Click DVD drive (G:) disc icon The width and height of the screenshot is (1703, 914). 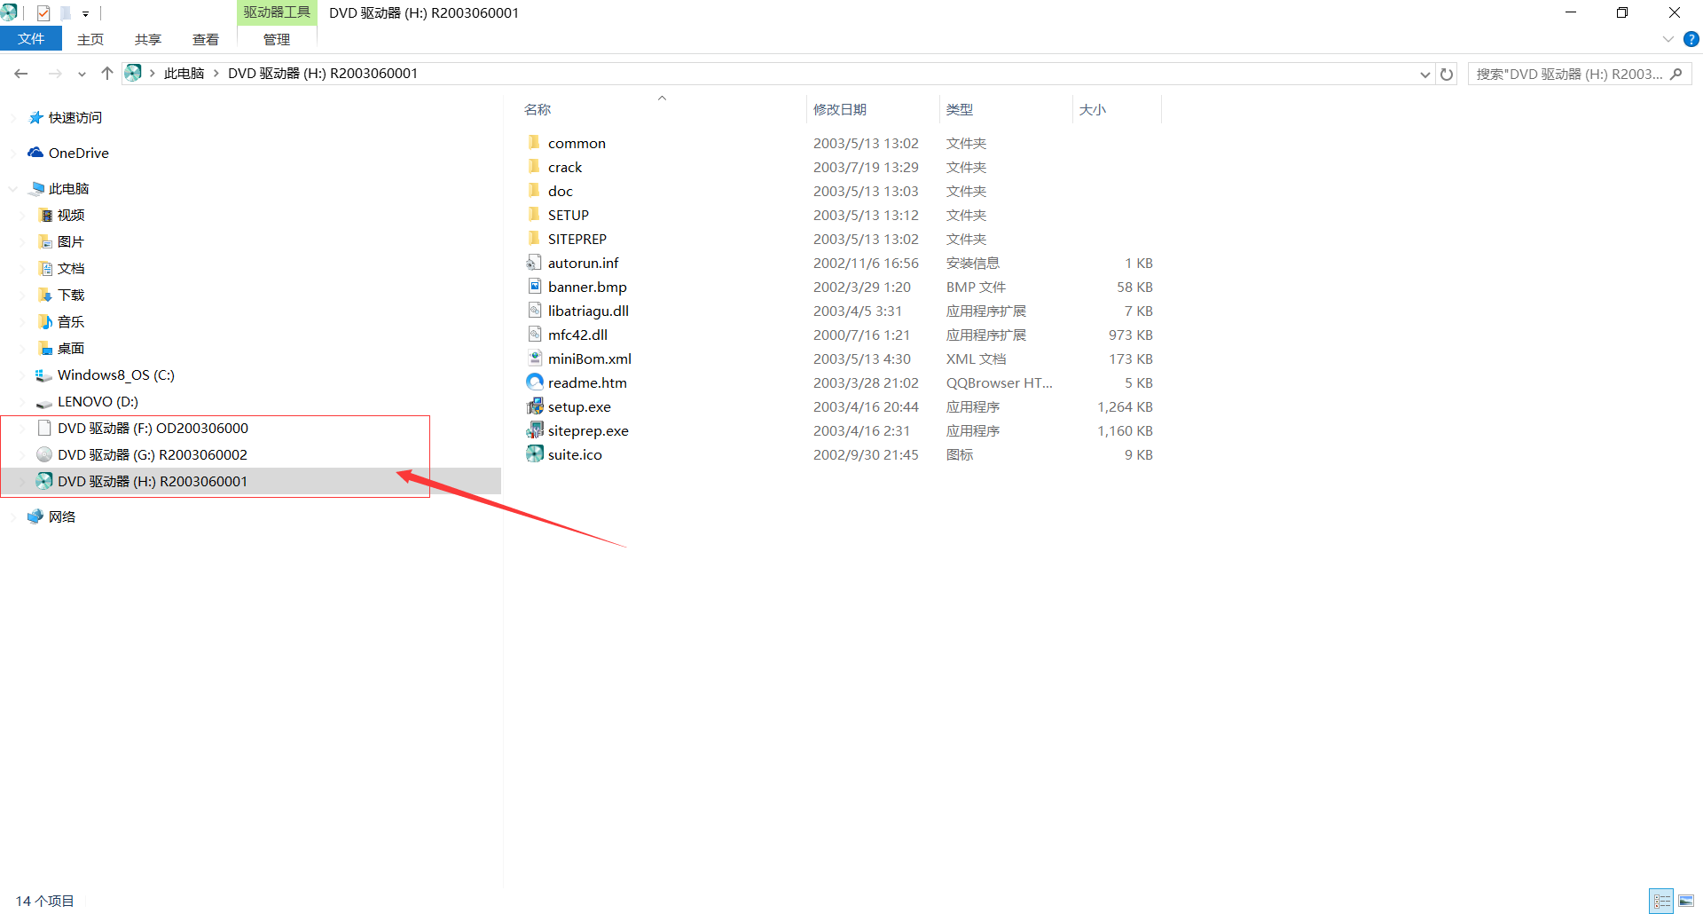coord(44,454)
